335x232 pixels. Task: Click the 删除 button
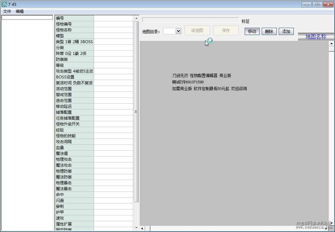pyautogui.click(x=269, y=31)
